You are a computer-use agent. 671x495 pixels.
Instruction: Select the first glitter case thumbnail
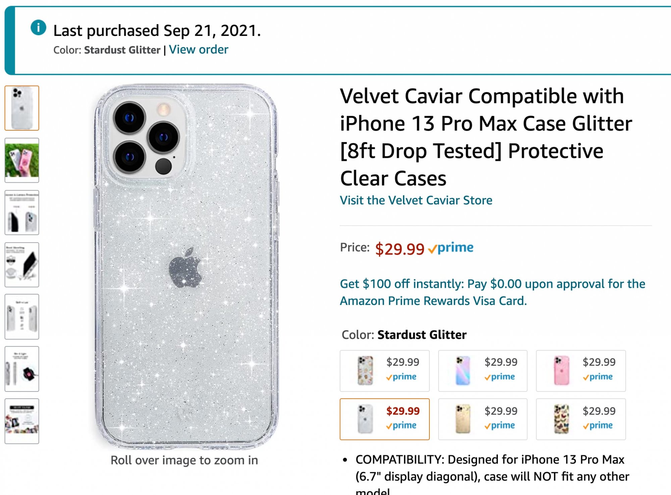(x=22, y=108)
